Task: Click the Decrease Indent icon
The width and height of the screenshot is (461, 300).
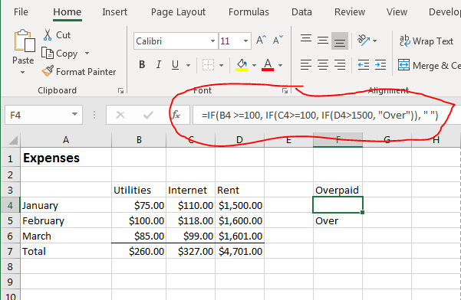Action: point(364,65)
